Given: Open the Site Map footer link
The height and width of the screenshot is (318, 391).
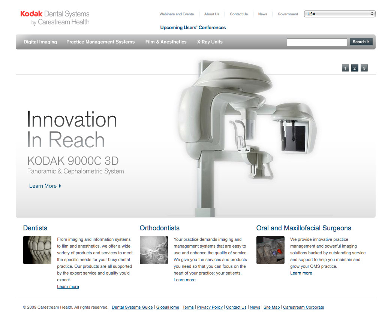Looking at the screenshot, I should point(271,307).
